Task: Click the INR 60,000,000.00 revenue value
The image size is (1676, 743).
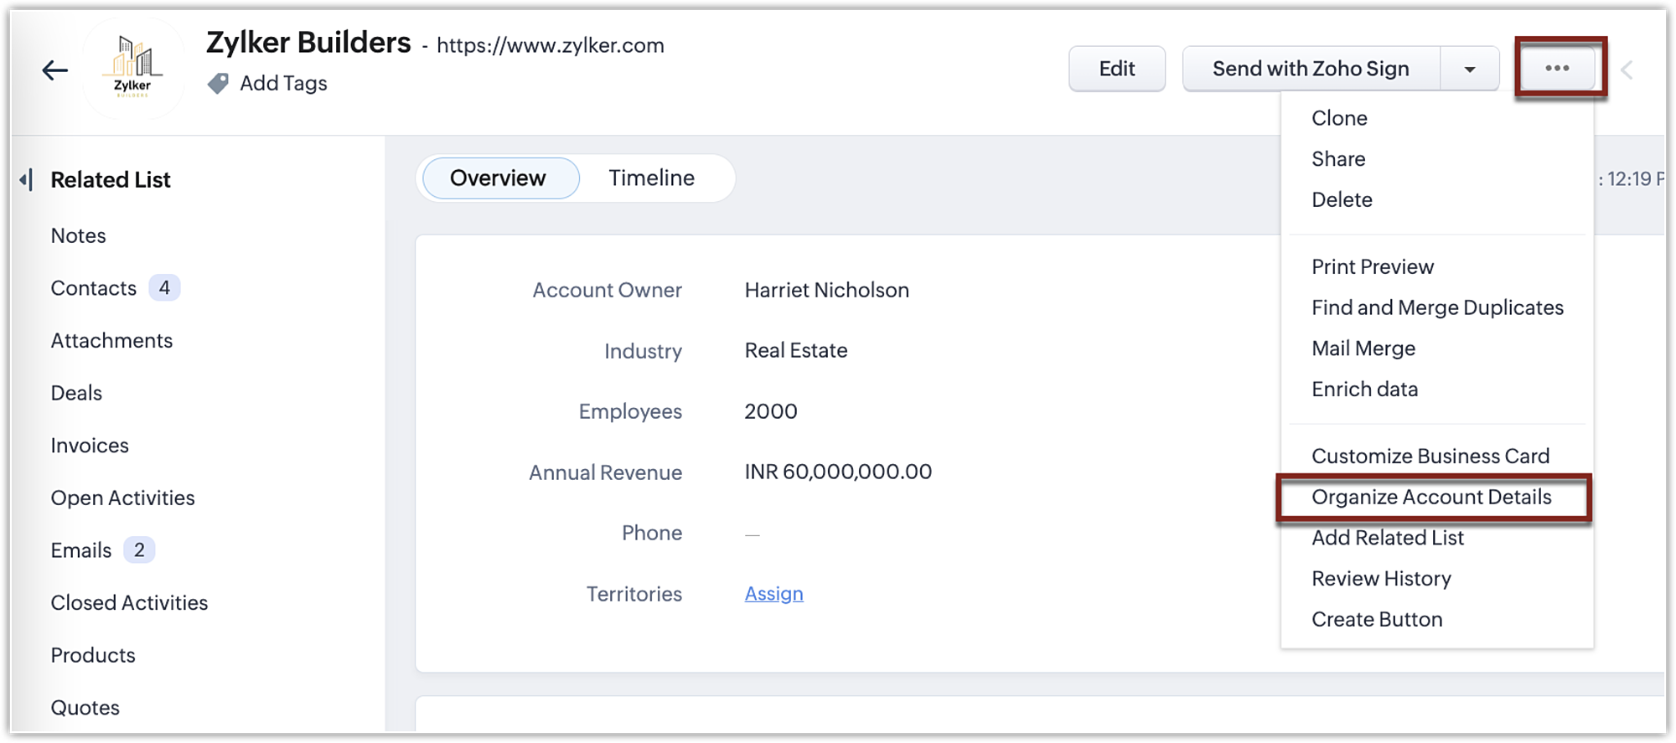Action: 838,472
